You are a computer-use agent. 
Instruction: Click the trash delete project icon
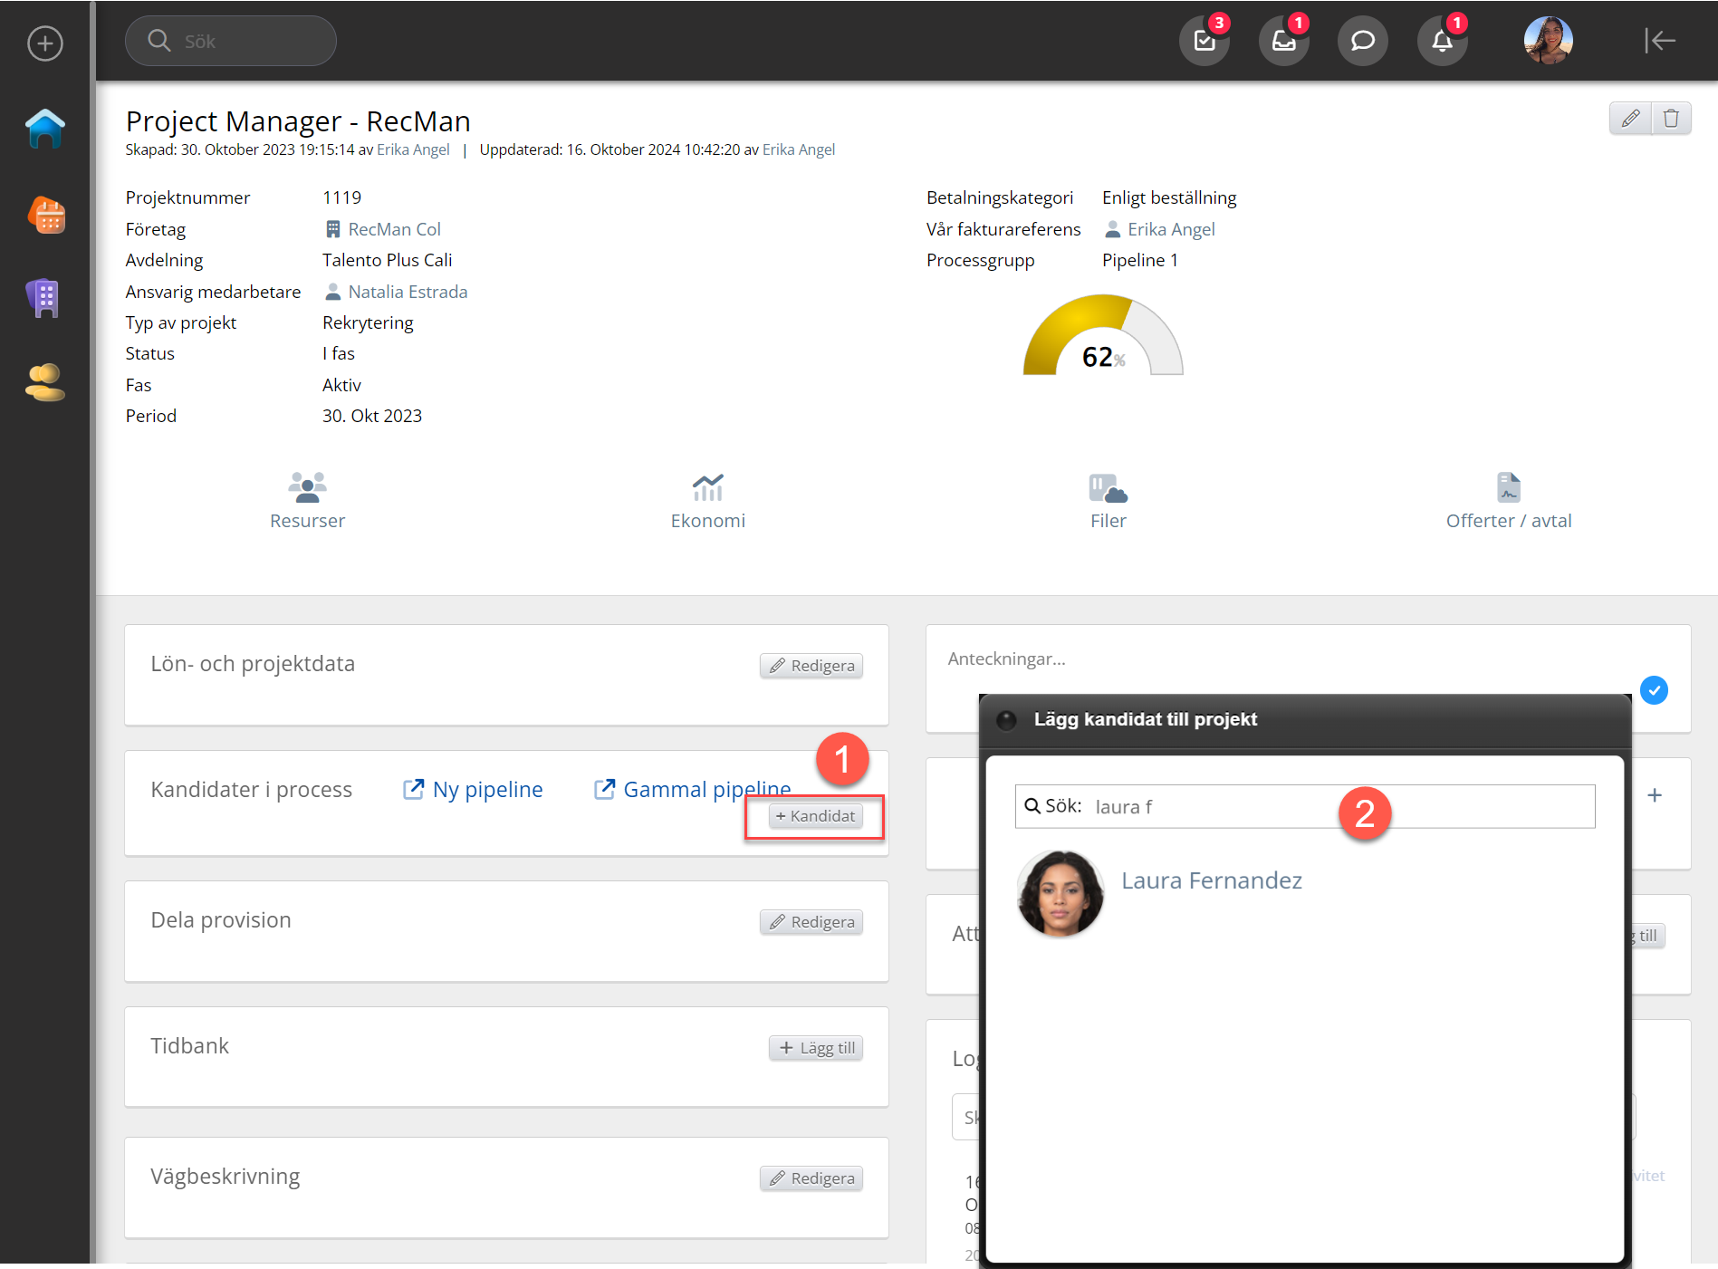pos(1671,119)
